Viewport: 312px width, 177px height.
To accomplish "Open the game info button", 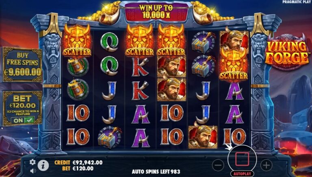I will tap(43, 165).
